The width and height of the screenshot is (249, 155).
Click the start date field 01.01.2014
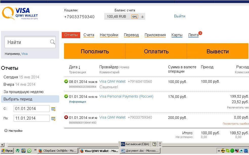tap(32, 109)
